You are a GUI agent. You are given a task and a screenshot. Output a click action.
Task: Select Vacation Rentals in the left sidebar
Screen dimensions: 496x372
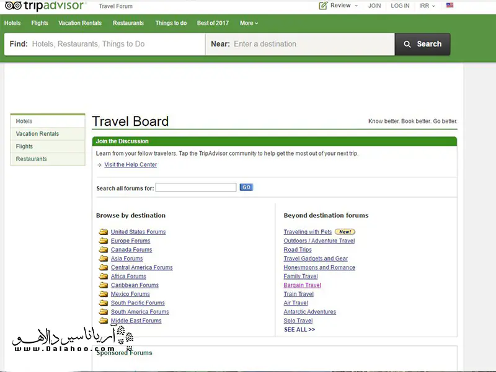click(48, 134)
